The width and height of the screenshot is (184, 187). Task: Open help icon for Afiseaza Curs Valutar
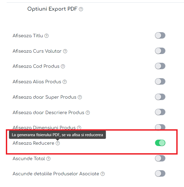[x=65, y=51]
